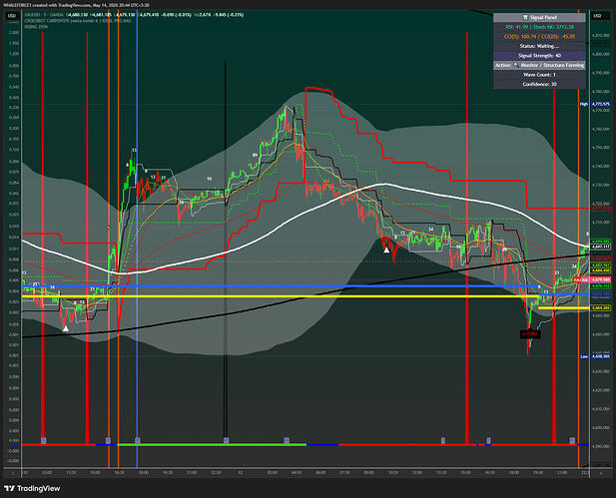Click the Status: Waiting row in Signal Panel
616x498 pixels.
(x=539, y=46)
